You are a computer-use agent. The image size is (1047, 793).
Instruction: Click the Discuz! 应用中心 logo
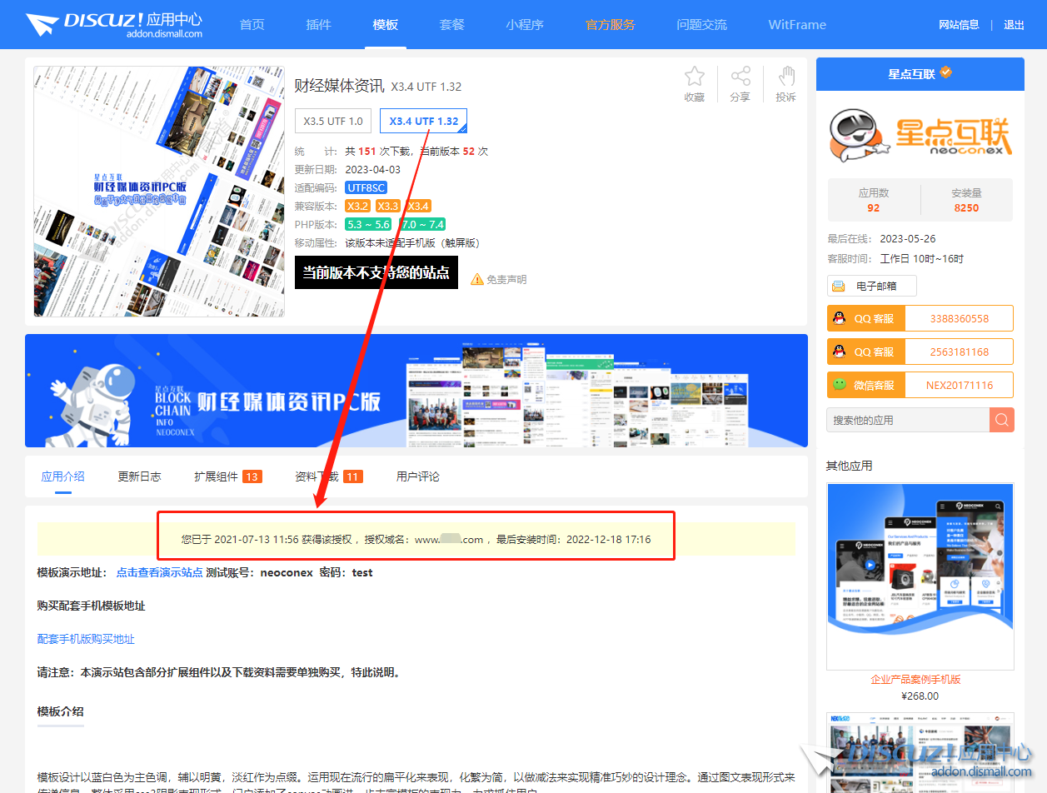[x=114, y=24]
